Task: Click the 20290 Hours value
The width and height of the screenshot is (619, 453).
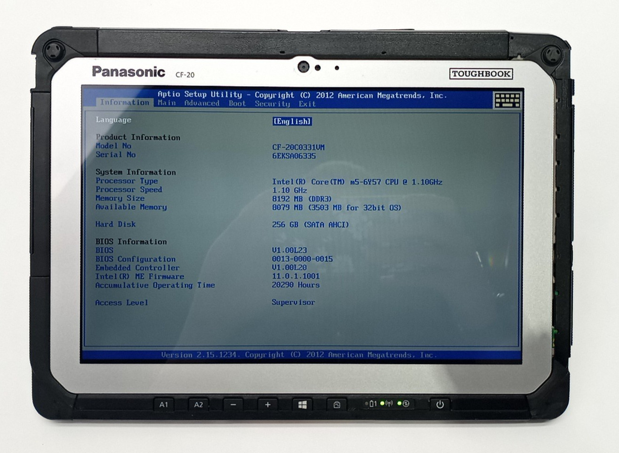Action: click(296, 285)
